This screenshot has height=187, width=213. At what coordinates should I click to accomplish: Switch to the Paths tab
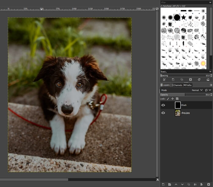[187, 85]
